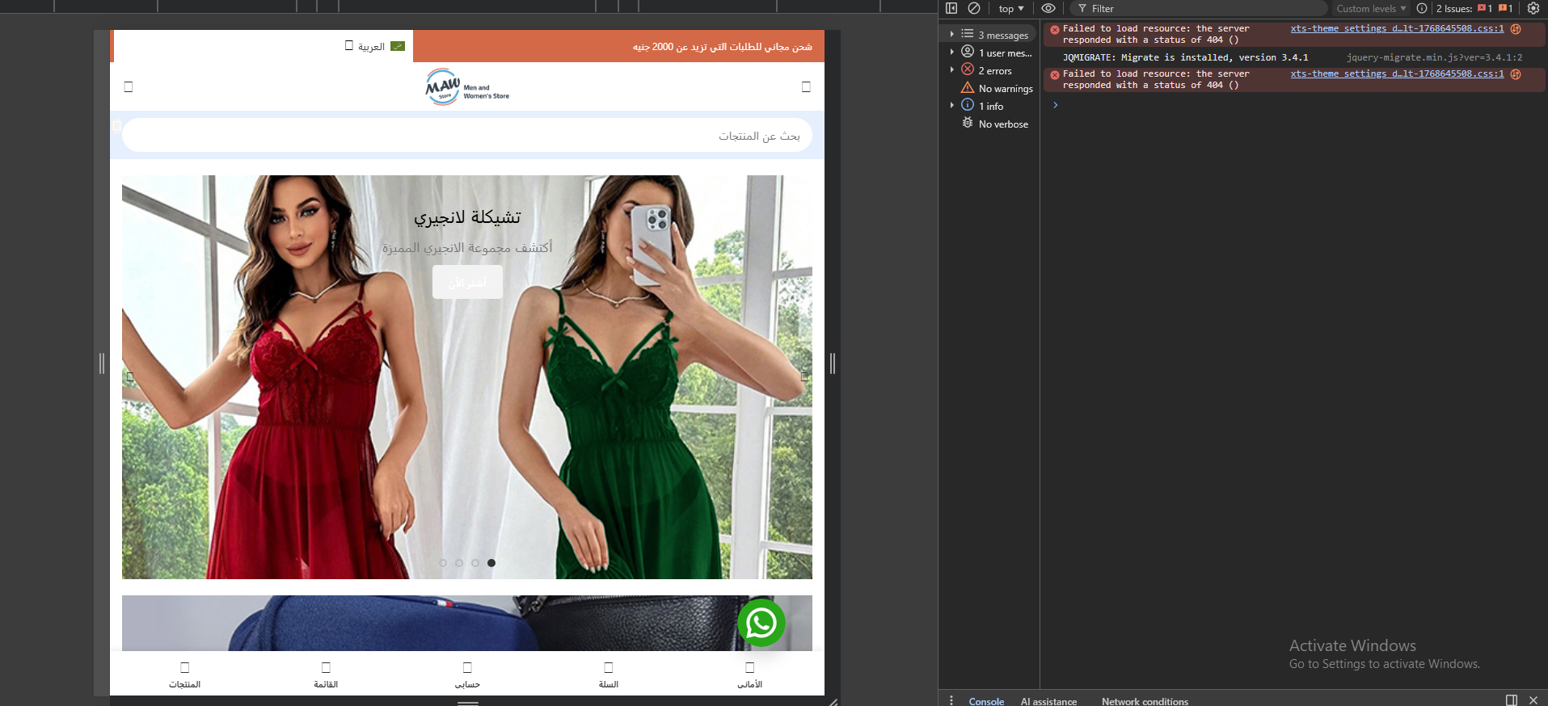
Task: Grab the right device viewport resize handle
Action: pyautogui.click(x=833, y=364)
